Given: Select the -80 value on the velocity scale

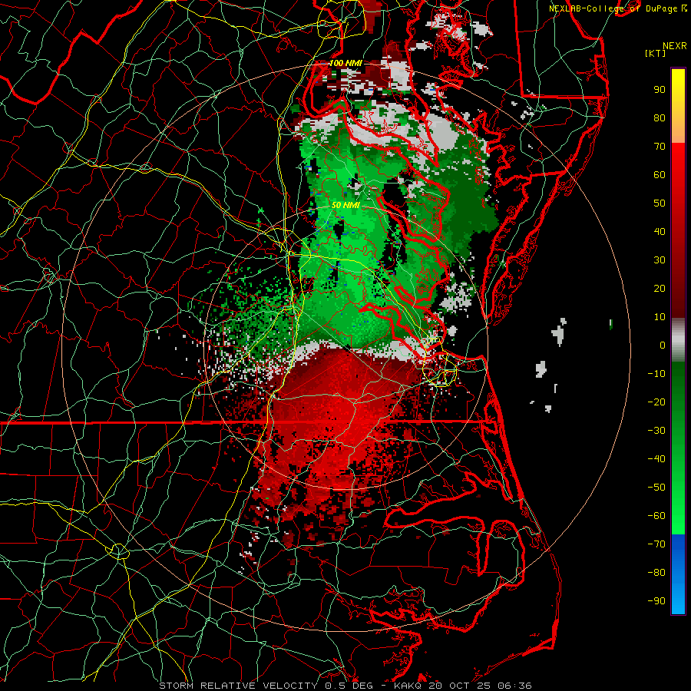Looking at the screenshot, I should [656, 573].
